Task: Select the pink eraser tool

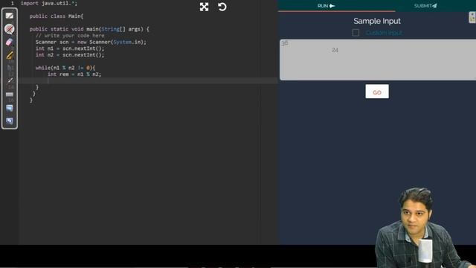Action: pos(10,42)
